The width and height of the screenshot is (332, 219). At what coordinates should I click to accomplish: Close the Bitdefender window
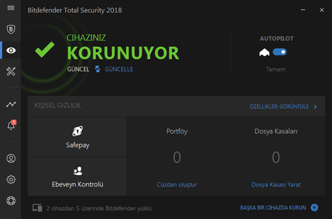pyautogui.click(x=321, y=10)
